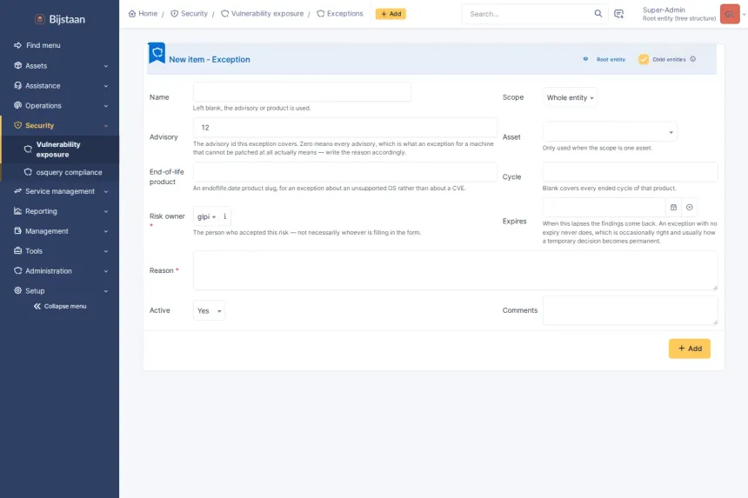Click the Home breadcrumb house icon
748x498 pixels.
click(132, 14)
